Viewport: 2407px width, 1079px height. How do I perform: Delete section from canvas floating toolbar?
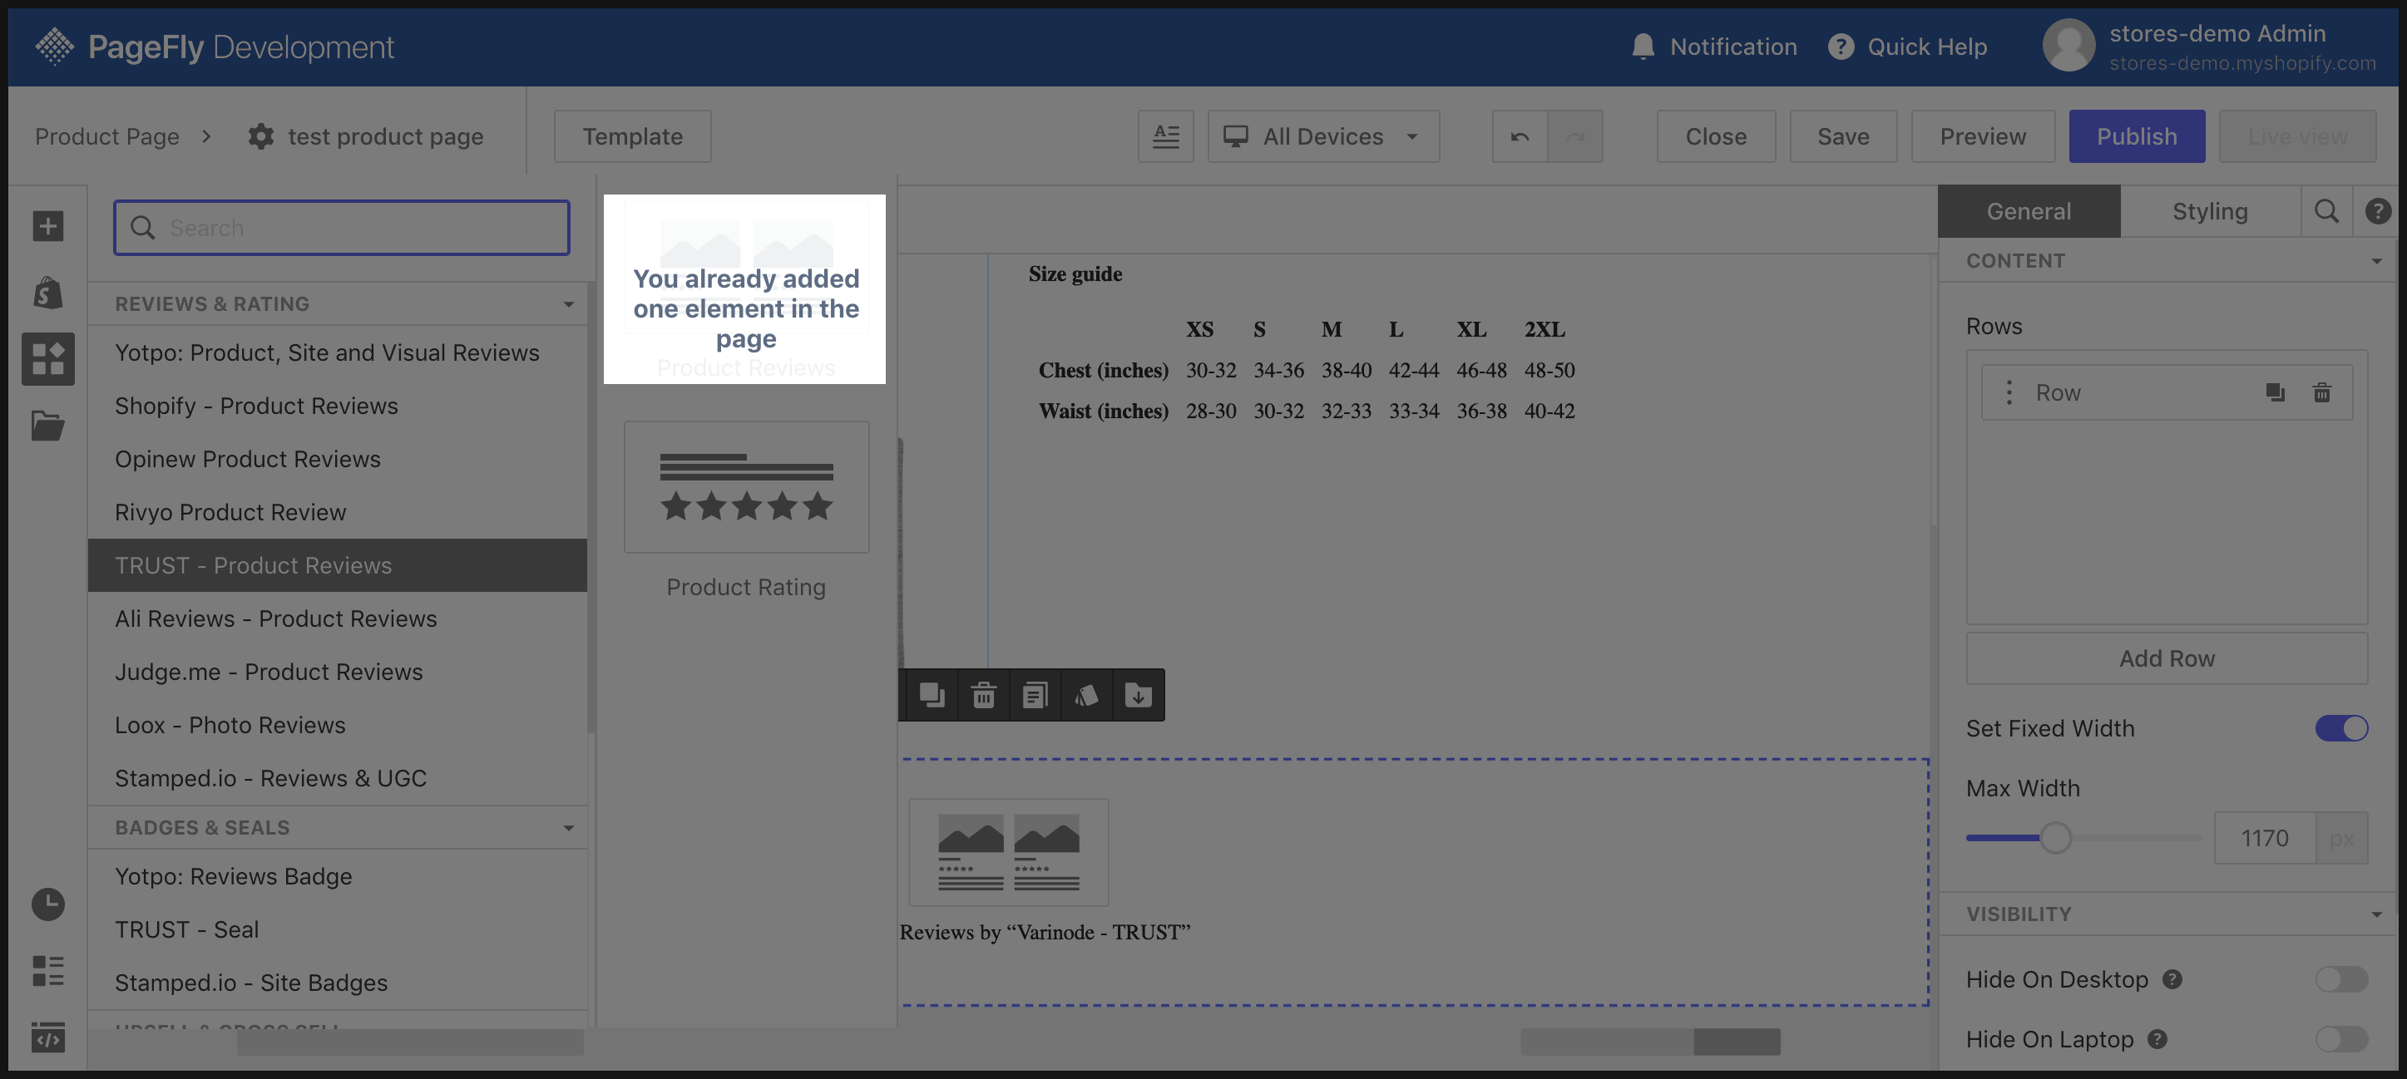tap(983, 695)
